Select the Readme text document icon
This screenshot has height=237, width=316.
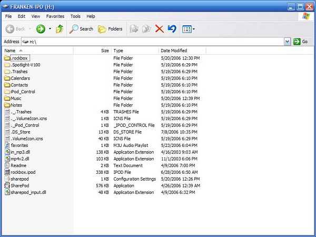coord(7,165)
